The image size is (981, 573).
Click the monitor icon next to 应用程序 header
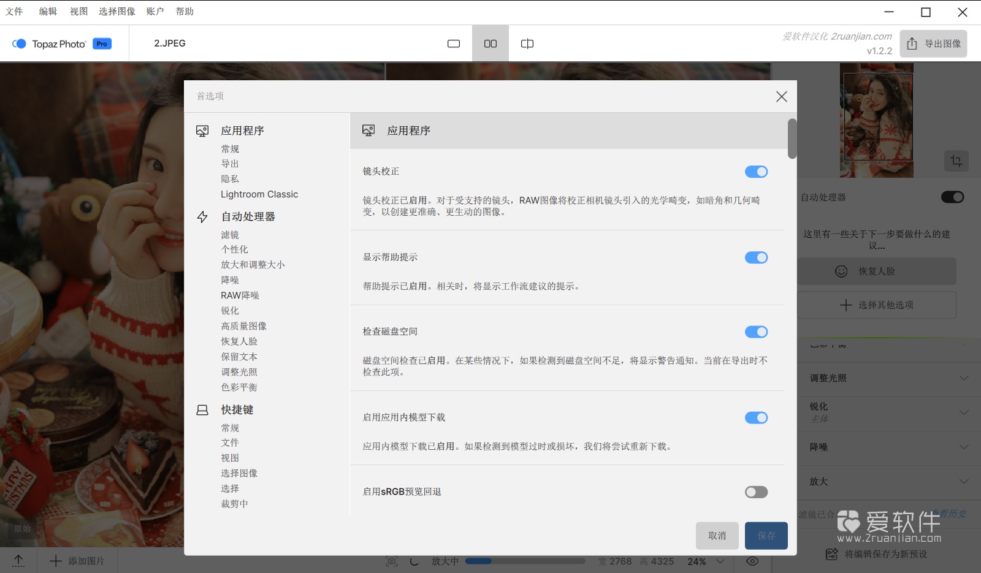pos(368,131)
